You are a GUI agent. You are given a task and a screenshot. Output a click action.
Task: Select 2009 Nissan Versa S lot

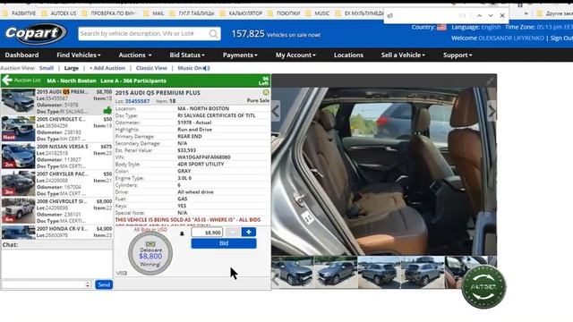point(56,157)
